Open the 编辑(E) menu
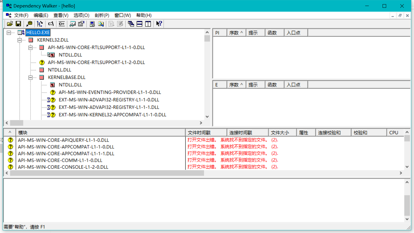The width and height of the screenshot is (414, 233). tap(41, 15)
